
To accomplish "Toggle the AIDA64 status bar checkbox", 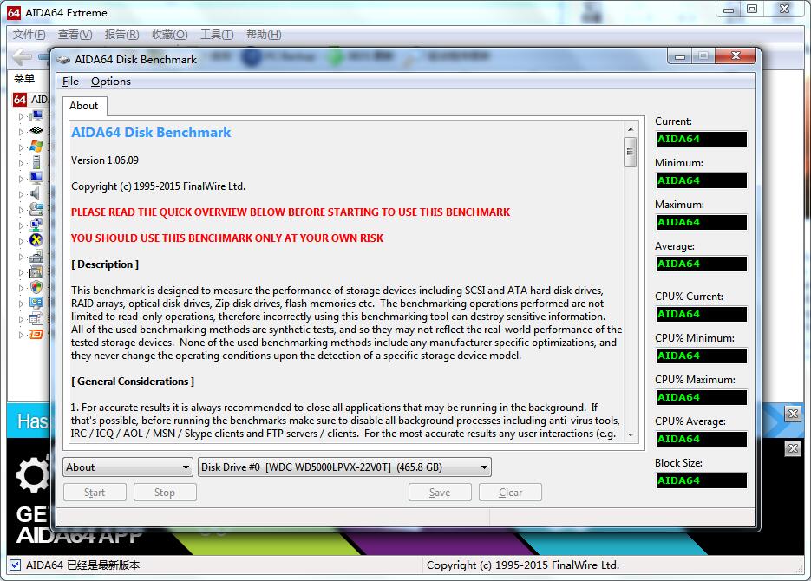I will click(15, 565).
